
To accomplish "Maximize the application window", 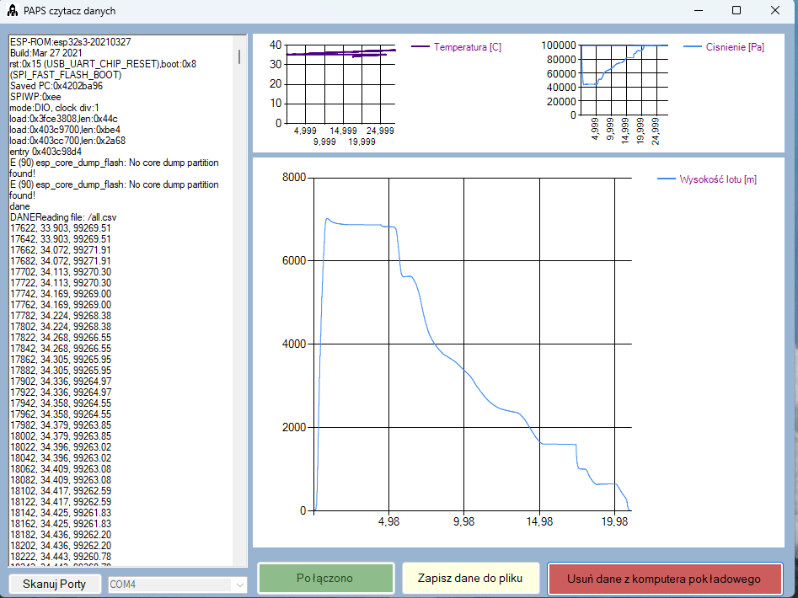I will pos(736,11).
